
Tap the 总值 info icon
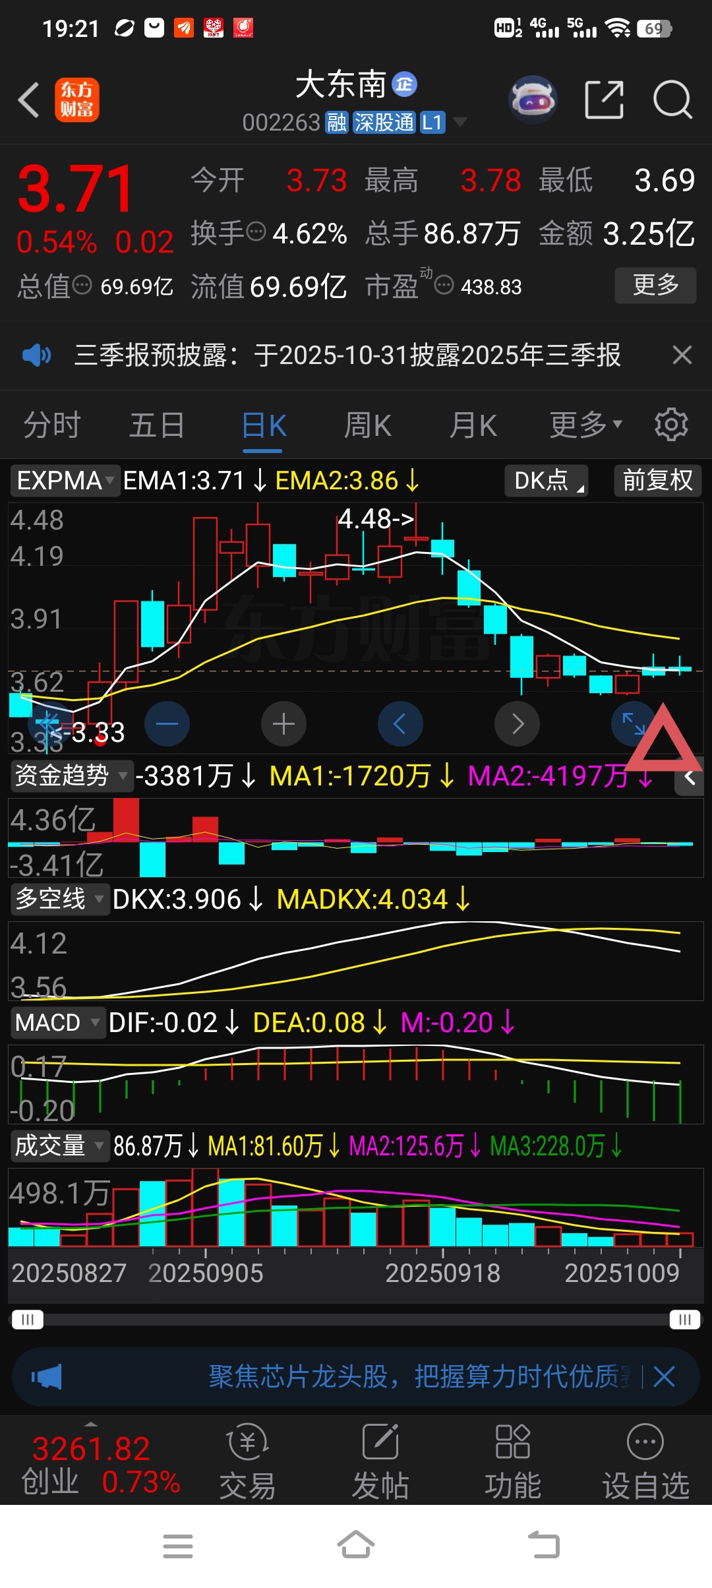pos(82,285)
